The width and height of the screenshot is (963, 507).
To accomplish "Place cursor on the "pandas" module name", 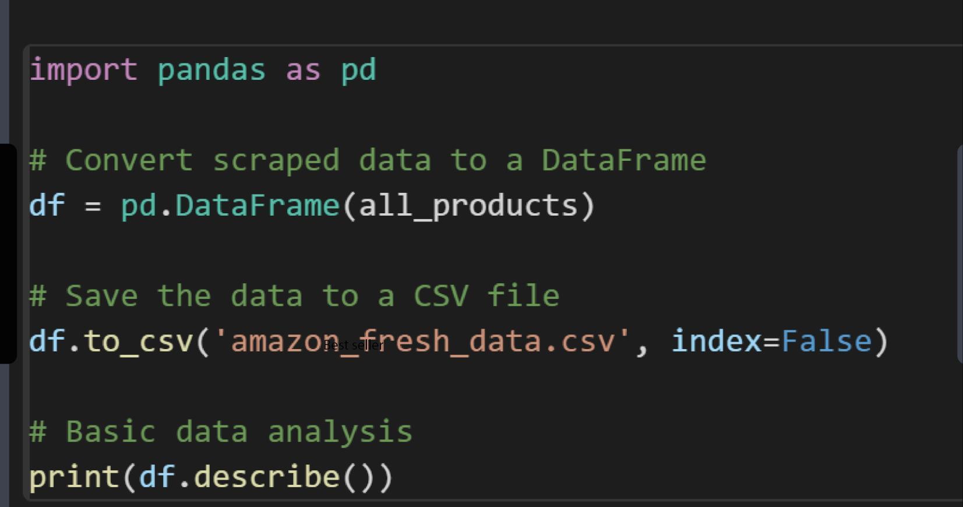I will (x=211, y=70).
